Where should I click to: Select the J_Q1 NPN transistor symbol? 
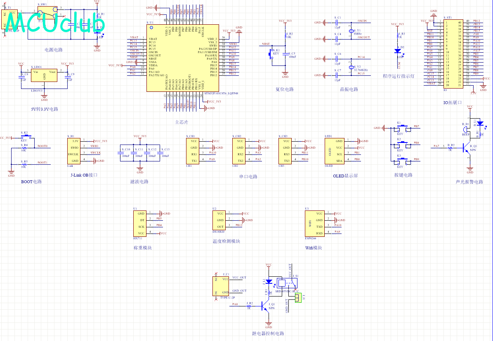click(x=266, y=306)
